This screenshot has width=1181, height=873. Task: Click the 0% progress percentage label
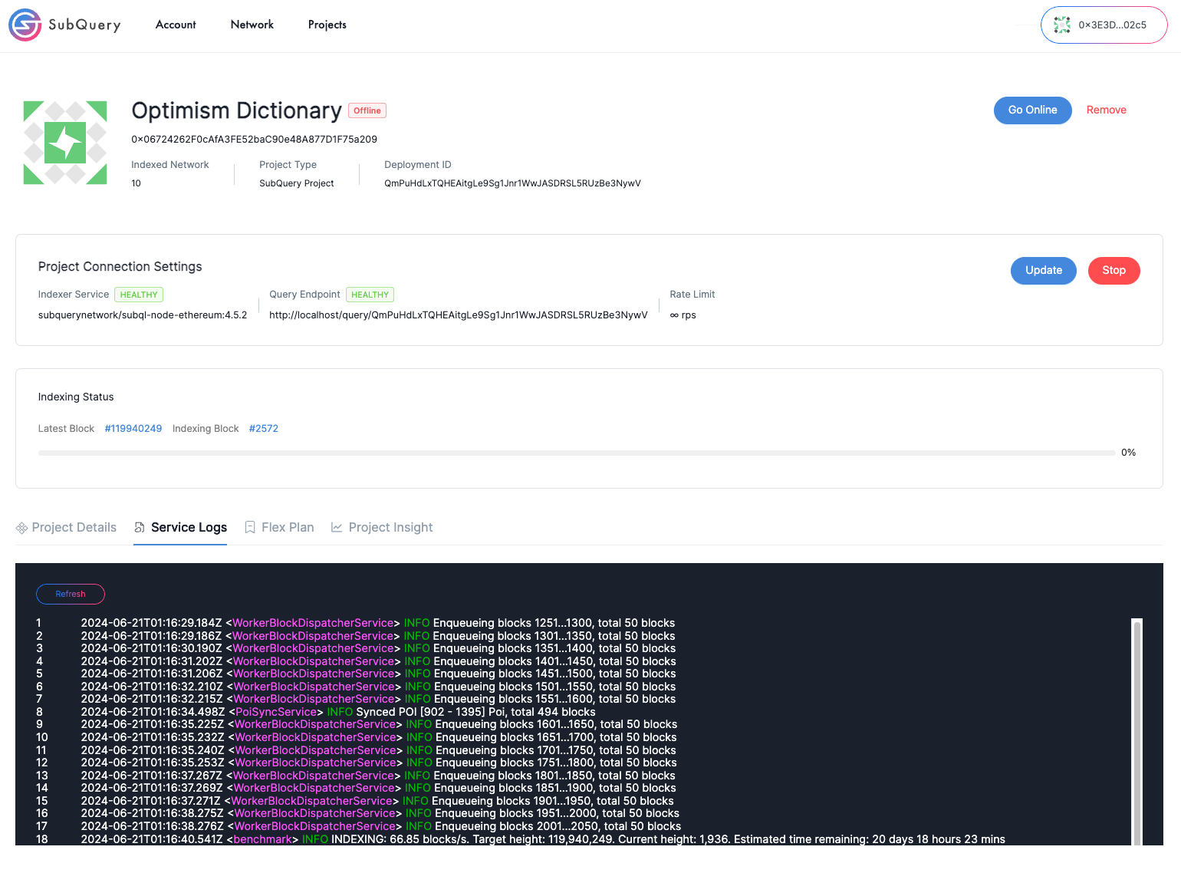[x=1128, y=453]
